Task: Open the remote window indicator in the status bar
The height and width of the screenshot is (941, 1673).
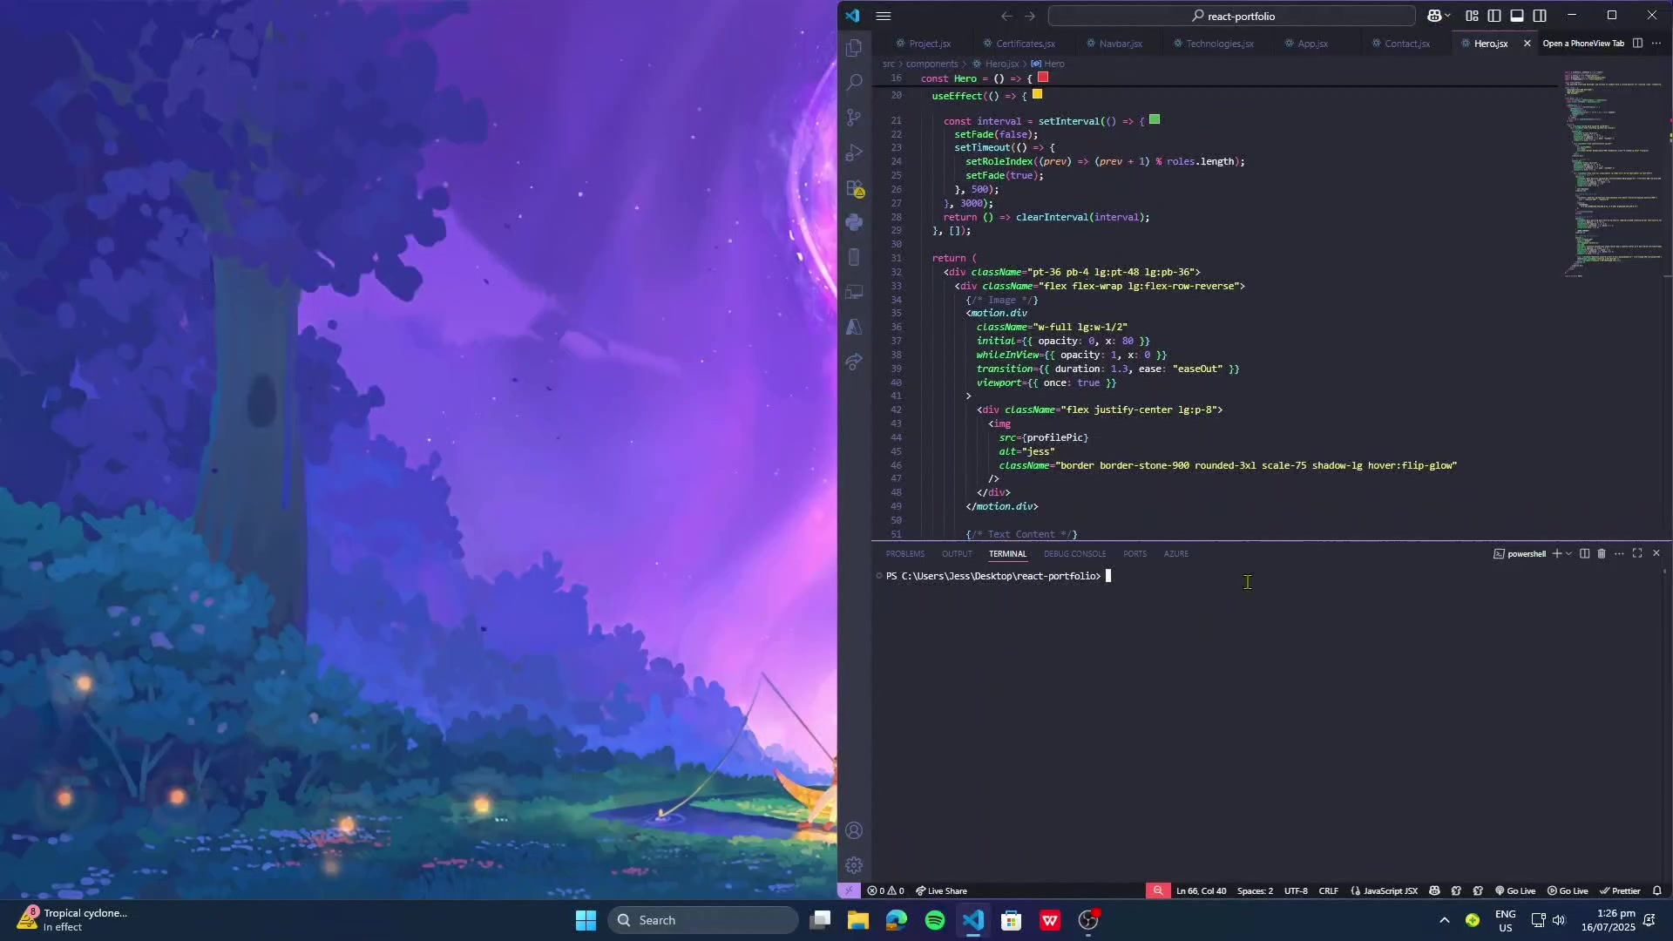Action: pyautogui.click(x=849, y=890)
